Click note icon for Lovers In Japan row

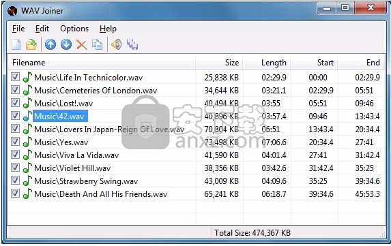pyautogui.click(x=27, y=129)
